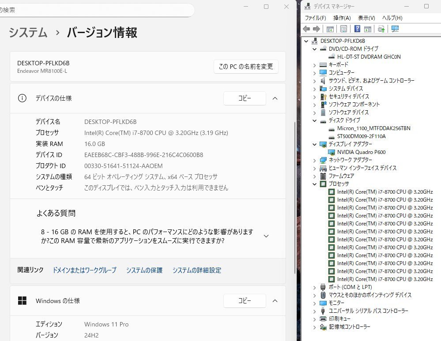Collapse the デバイスの仕様 section chevron
This screenshot has width=441, height=341.
(x=275, y=98)
